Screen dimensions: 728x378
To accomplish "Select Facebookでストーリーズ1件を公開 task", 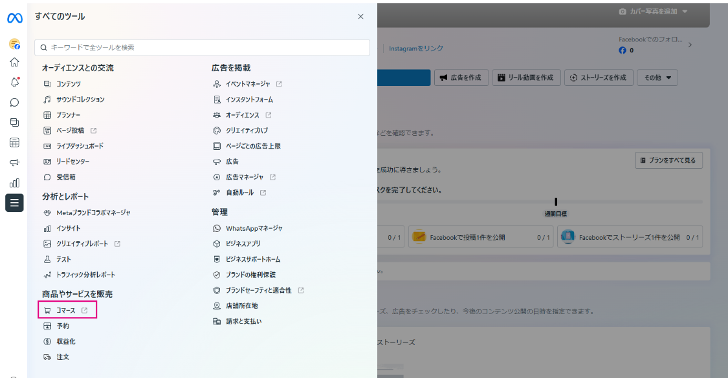I will click(x=630, y=237).
